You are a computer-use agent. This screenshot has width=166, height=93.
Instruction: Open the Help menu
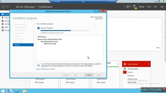[162, 7]
